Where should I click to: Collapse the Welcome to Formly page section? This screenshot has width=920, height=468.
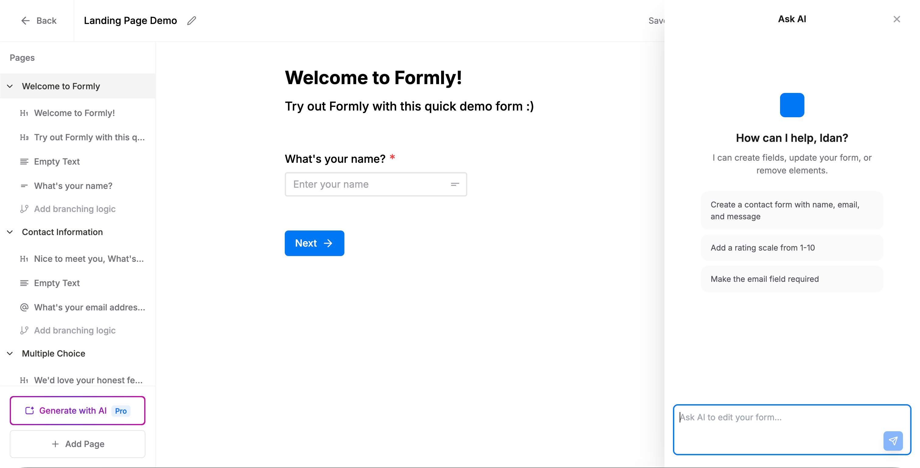pos(10,86)
